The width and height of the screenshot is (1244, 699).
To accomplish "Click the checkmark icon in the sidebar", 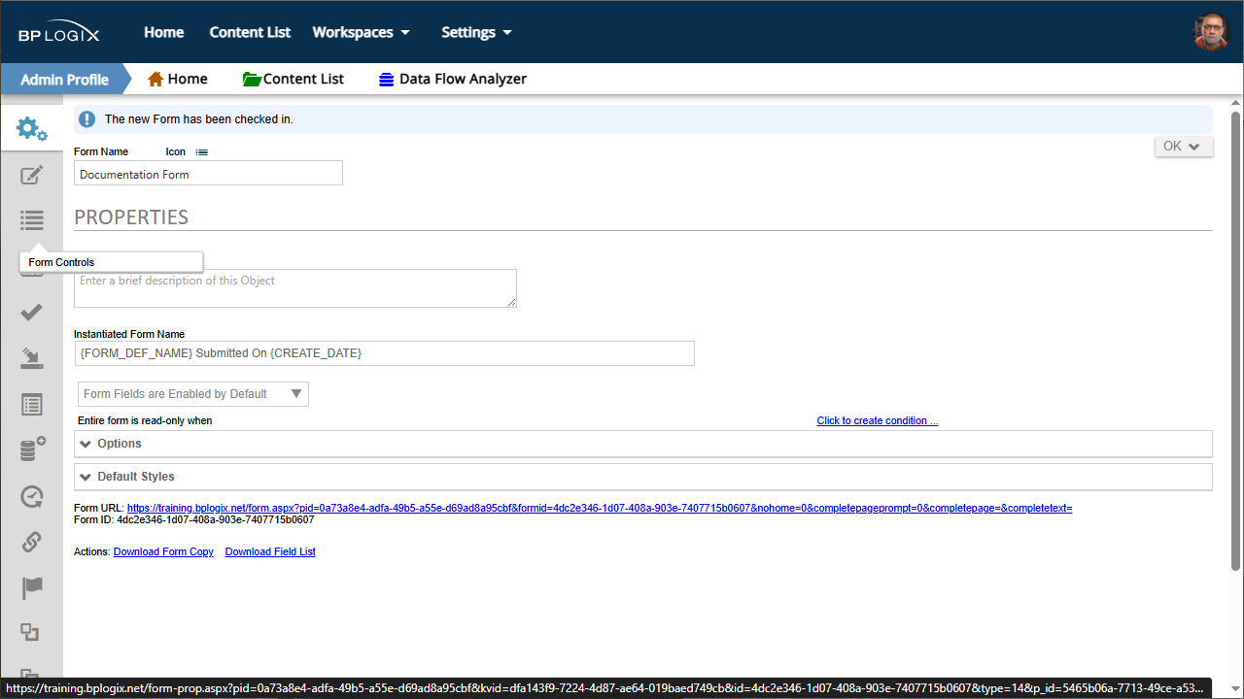I will click(x=31, y=312).
